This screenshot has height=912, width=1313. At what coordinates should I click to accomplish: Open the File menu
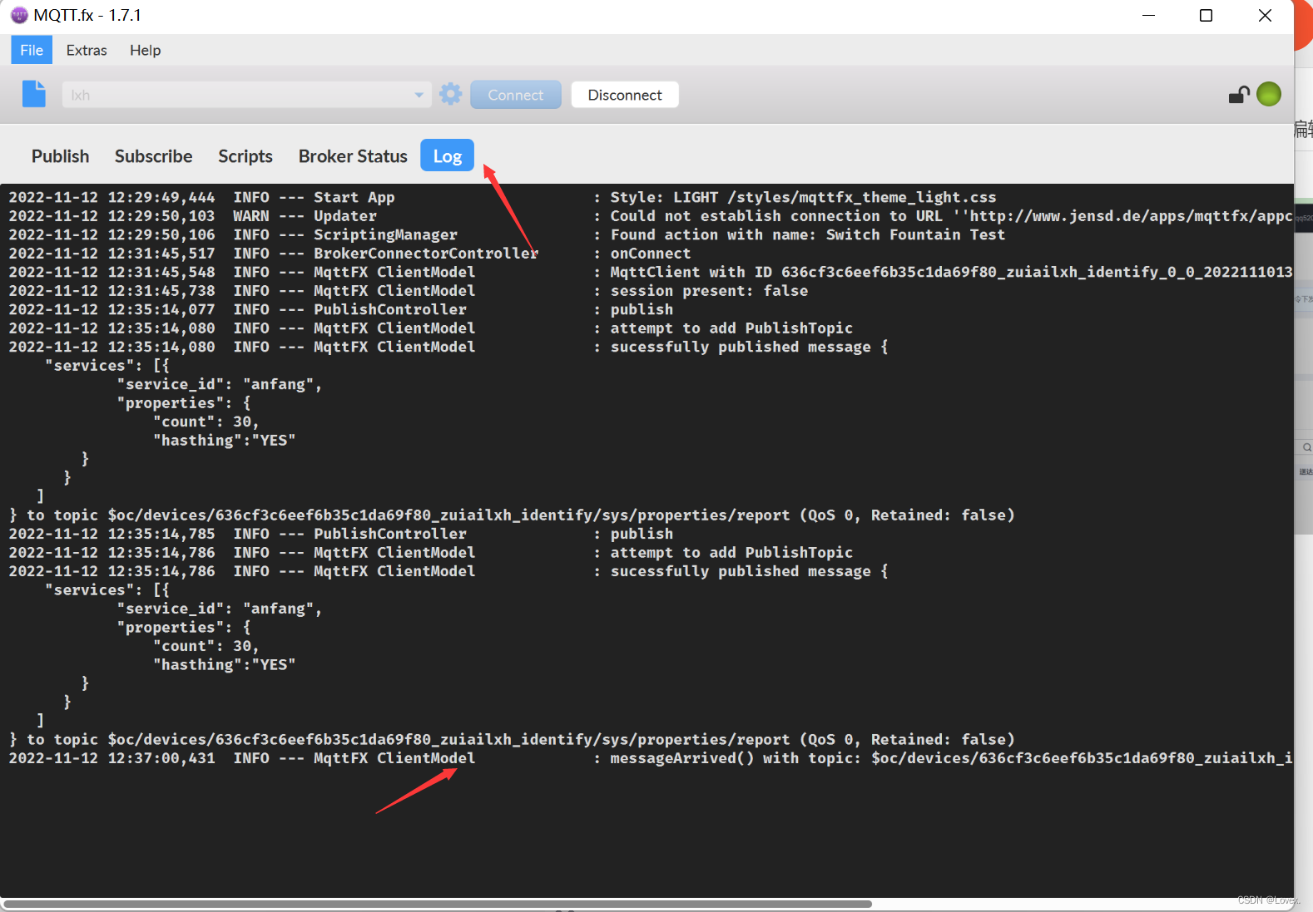[x=32, y=50]
